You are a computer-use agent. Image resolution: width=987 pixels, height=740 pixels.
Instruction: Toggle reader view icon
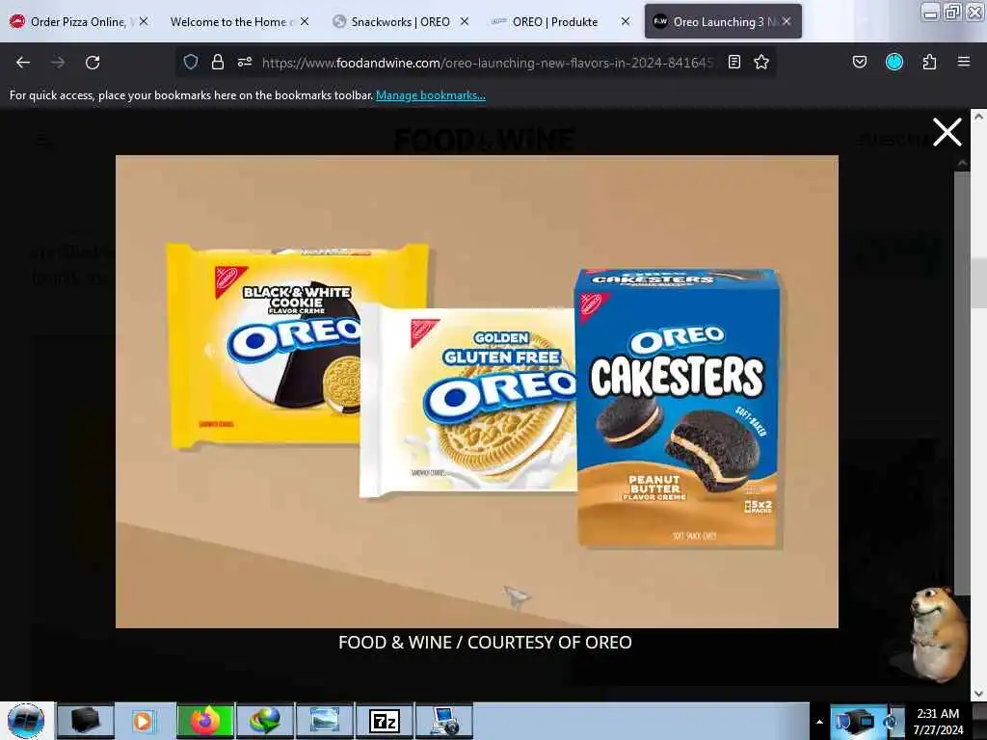coord(734,62)
